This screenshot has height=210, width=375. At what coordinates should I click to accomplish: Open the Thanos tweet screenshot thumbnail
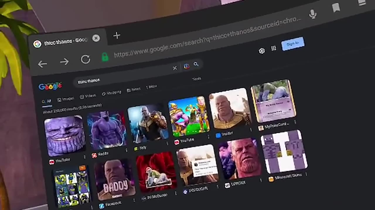click(x=197, y=166)
